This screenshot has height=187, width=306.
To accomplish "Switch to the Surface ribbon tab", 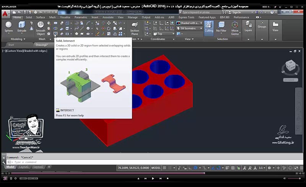I will [x=41, y=17].
